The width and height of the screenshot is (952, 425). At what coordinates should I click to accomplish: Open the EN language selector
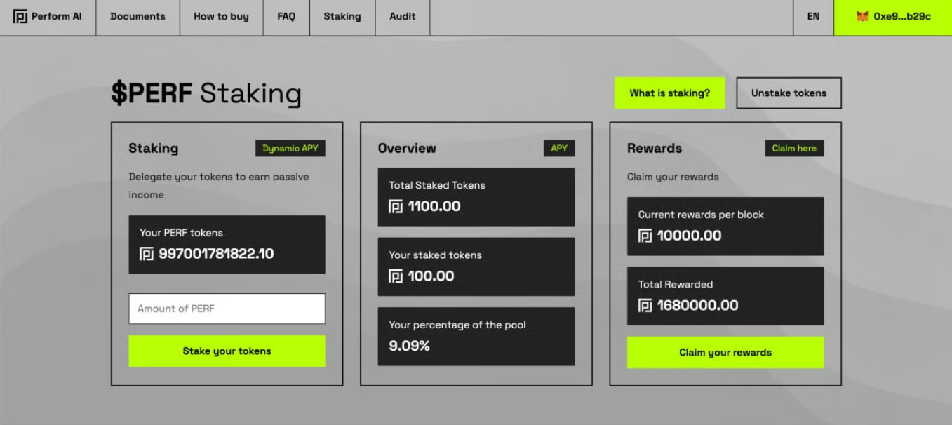tap(813, 16)
